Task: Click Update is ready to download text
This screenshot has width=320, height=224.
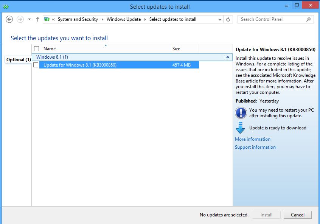Action: click(278, 128)
